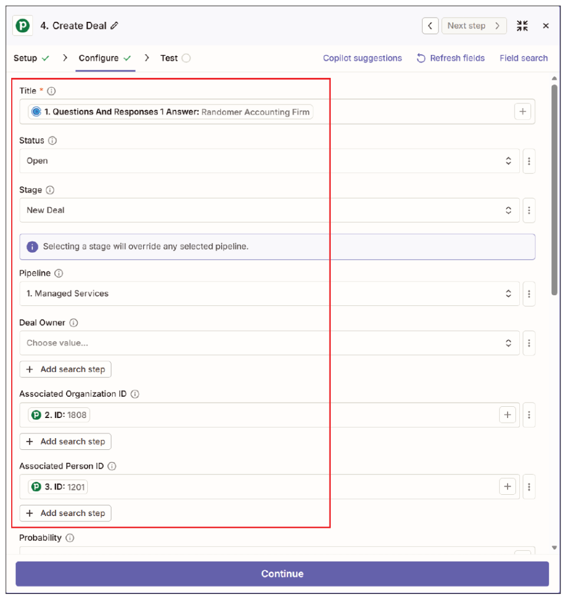Open Stage field three-dot menu
This screenshot has width=563, height=604.
pyautogui.click(x=529, y=210)
